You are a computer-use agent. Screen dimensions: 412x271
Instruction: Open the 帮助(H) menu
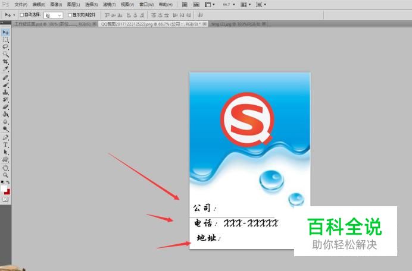coord(166,5)
